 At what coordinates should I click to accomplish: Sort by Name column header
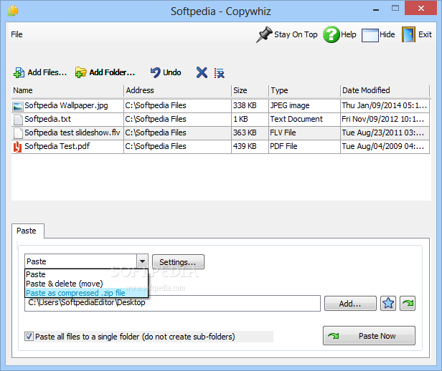pyautogui.click(x=67, y=90)
